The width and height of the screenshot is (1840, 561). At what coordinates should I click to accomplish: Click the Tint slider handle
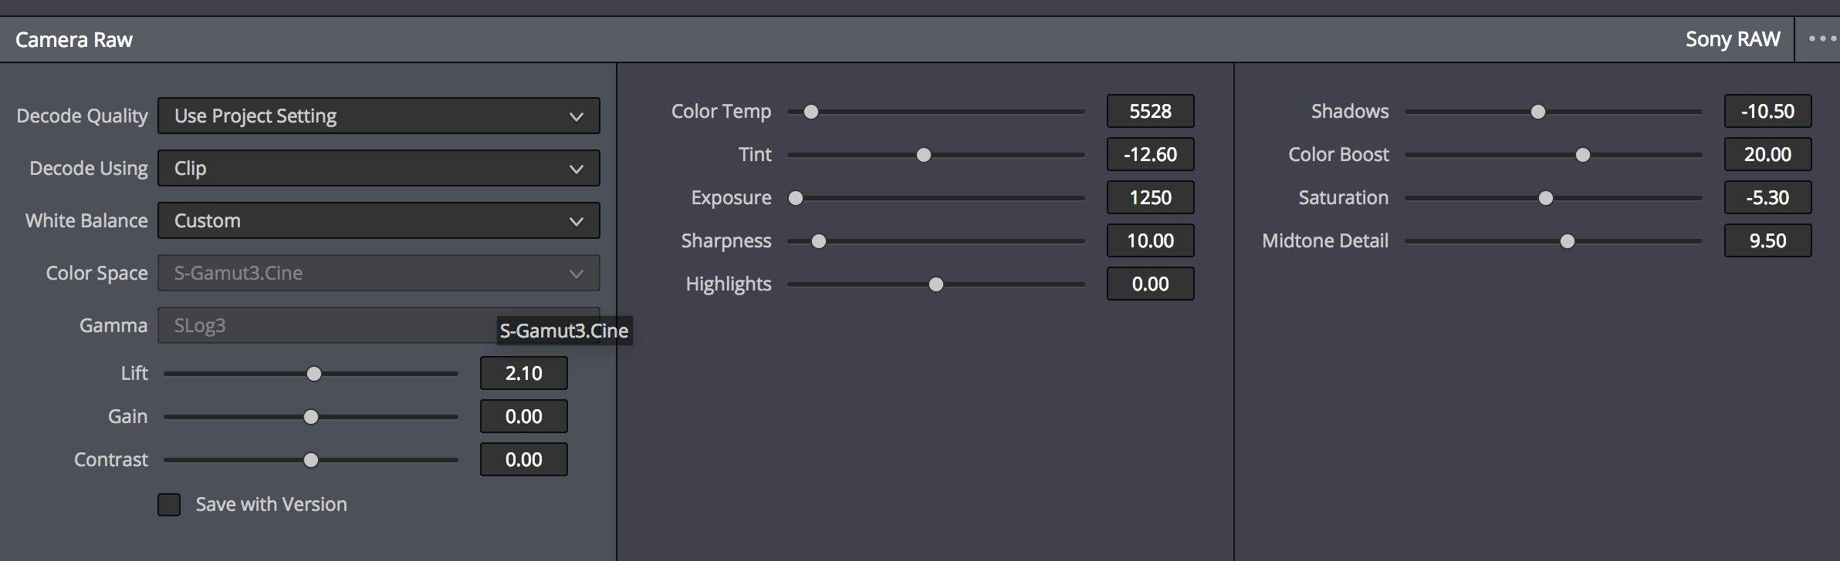923,155
